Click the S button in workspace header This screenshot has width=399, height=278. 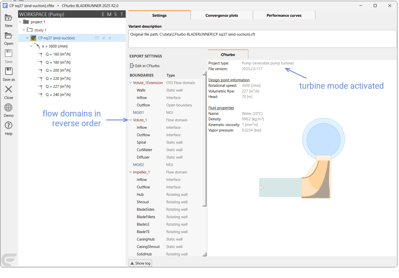tap(115, 14)
